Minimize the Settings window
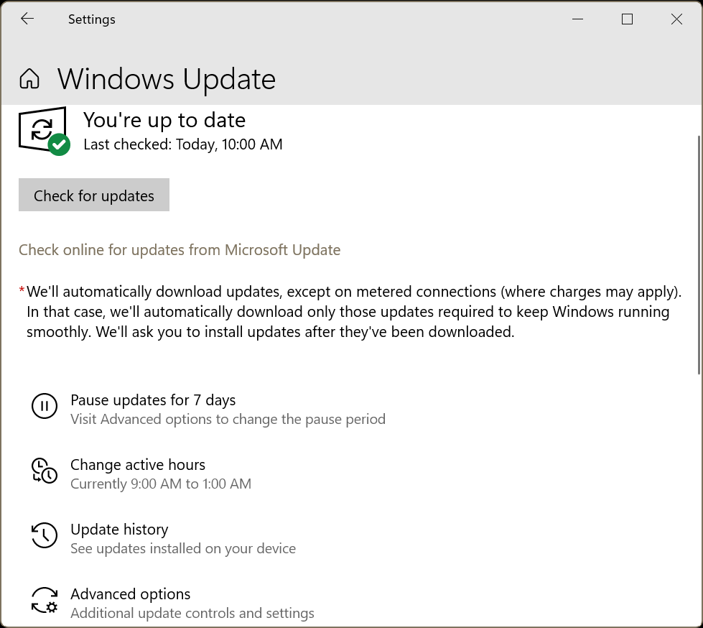 click(x=578, y=19)
